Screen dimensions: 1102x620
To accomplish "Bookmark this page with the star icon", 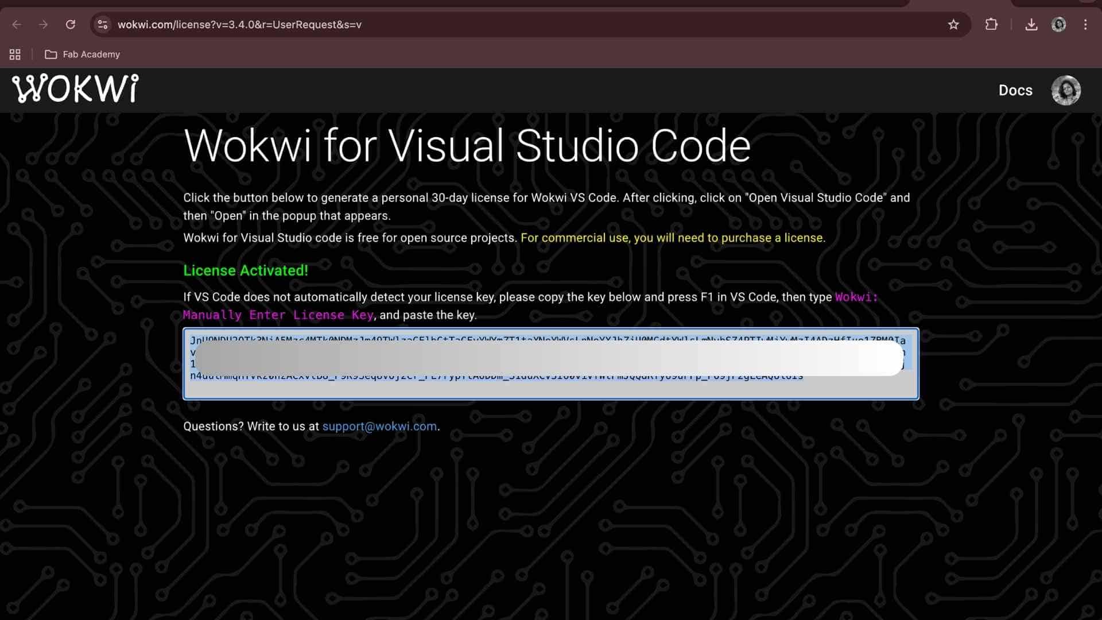I will click(953, 25).
